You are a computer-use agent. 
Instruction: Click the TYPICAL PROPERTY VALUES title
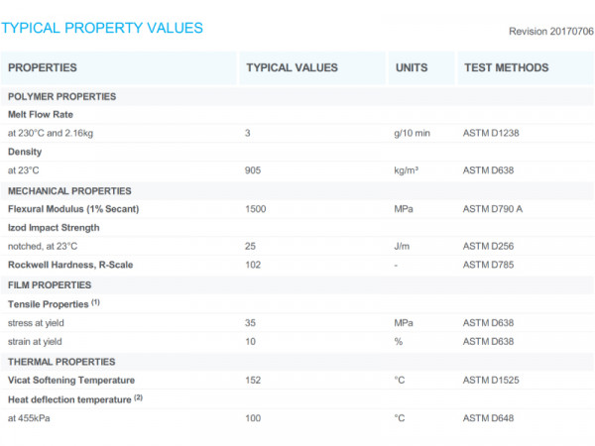(x=103, y=28)
